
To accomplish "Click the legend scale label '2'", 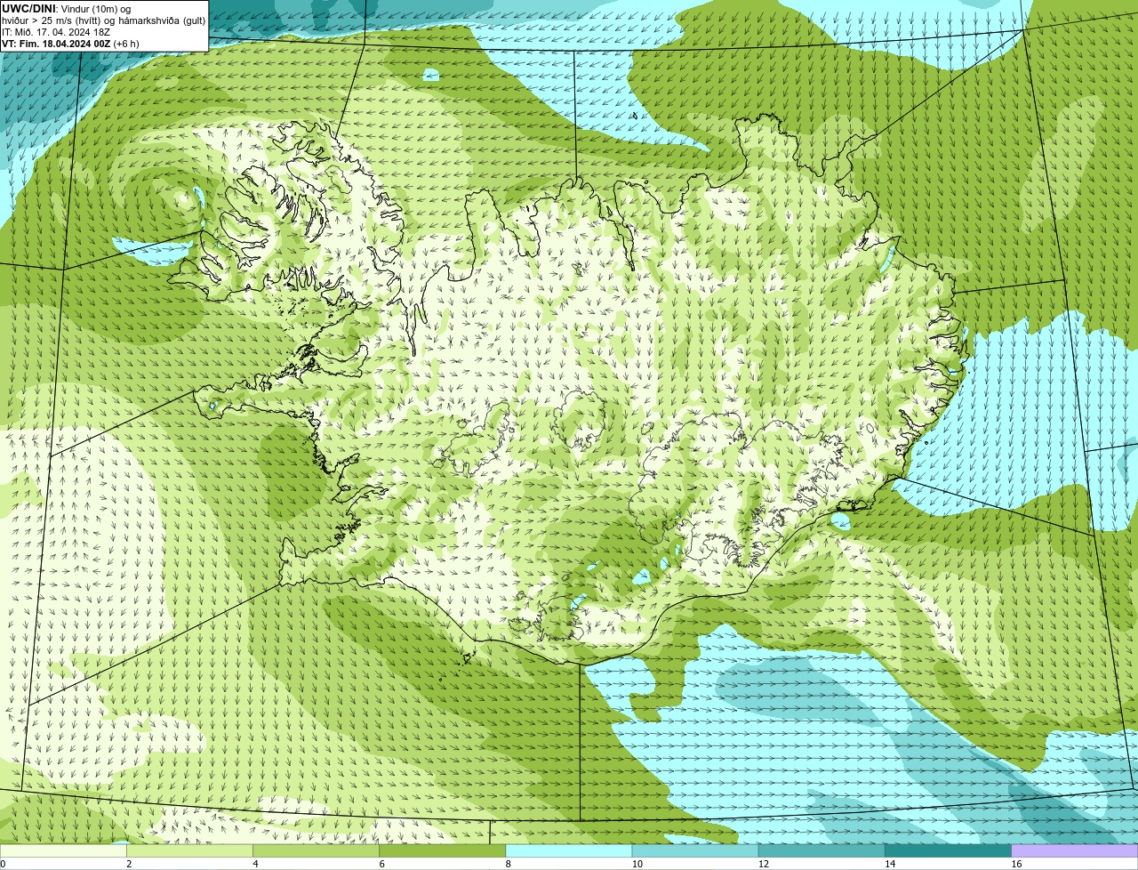I will coord(129,864).
